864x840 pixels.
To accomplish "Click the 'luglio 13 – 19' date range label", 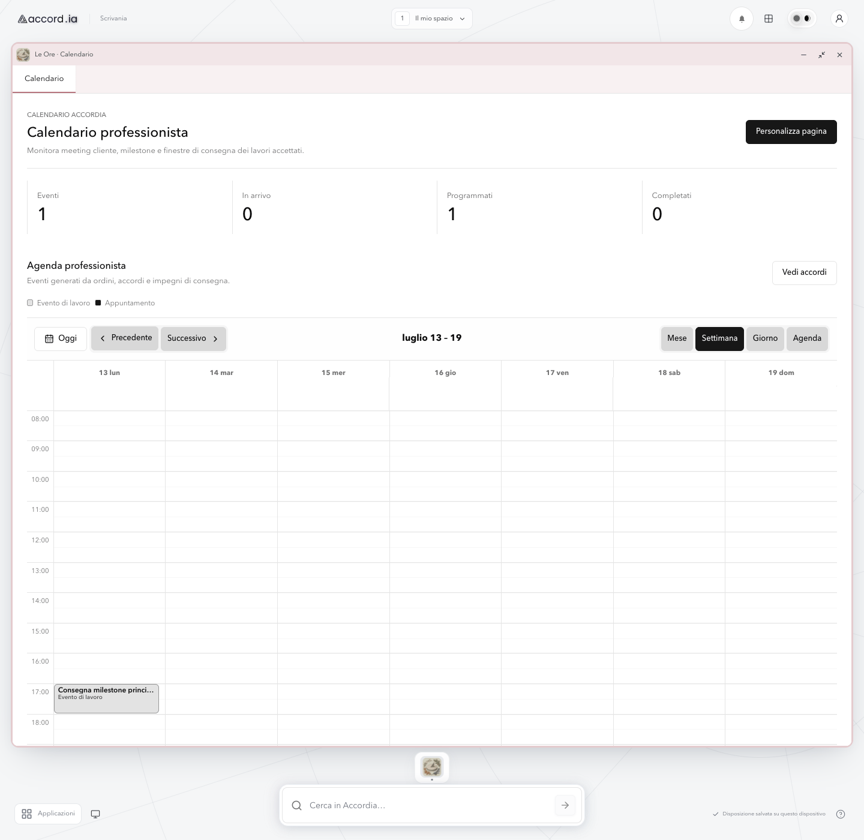I will pos(432,338).
